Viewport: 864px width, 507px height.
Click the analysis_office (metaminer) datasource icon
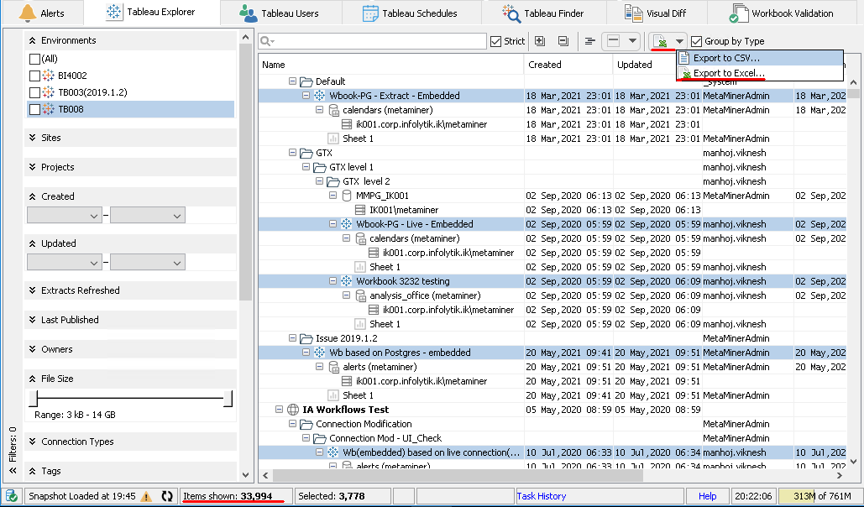[x=361, y=295]
